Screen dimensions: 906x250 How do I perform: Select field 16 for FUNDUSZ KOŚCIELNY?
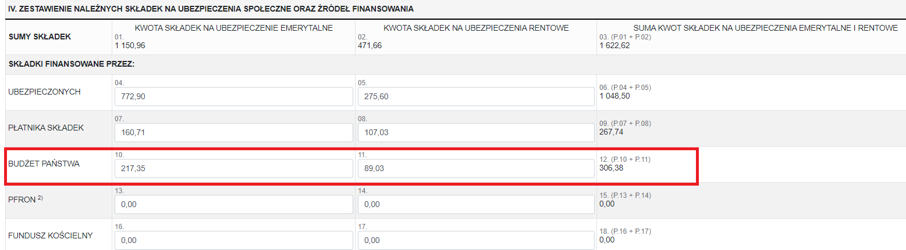234,240
